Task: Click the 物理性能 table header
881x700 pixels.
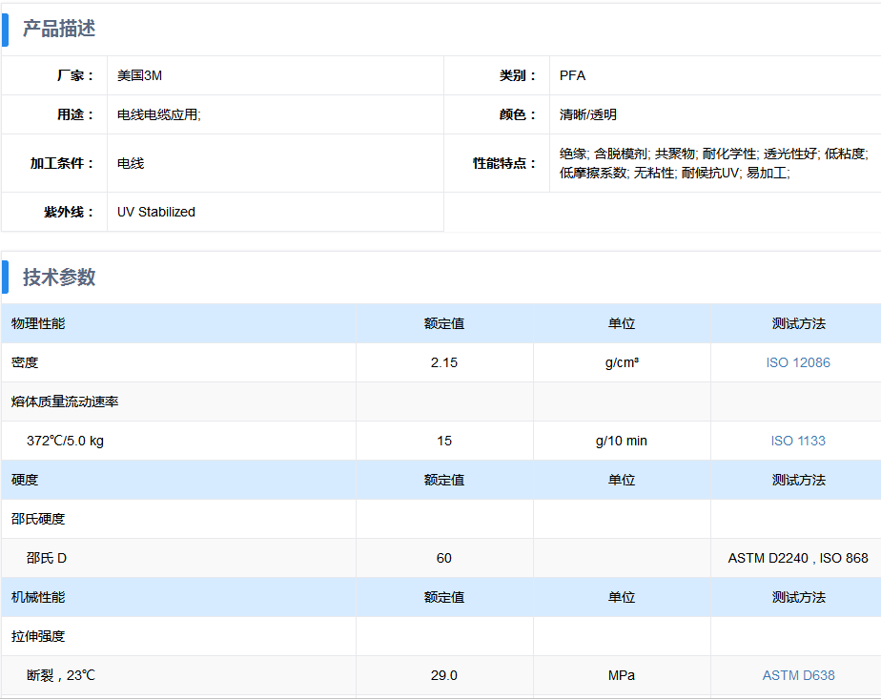Action: pyautogui.click(x=38, y=323)
